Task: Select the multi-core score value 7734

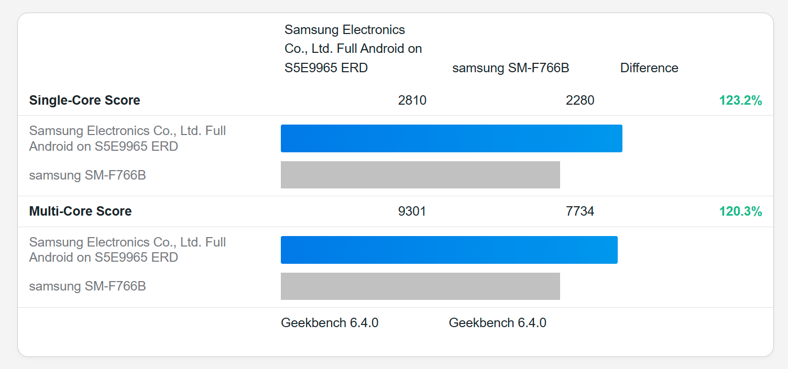Action: click(x=580, y=211)
